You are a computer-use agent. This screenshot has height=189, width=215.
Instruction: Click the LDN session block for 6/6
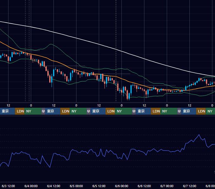click(156, 111)
